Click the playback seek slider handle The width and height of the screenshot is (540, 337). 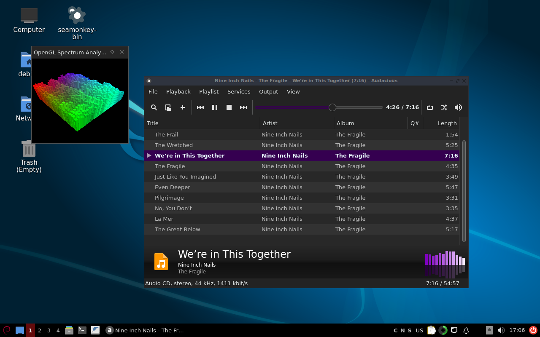[x=332, y=107]
